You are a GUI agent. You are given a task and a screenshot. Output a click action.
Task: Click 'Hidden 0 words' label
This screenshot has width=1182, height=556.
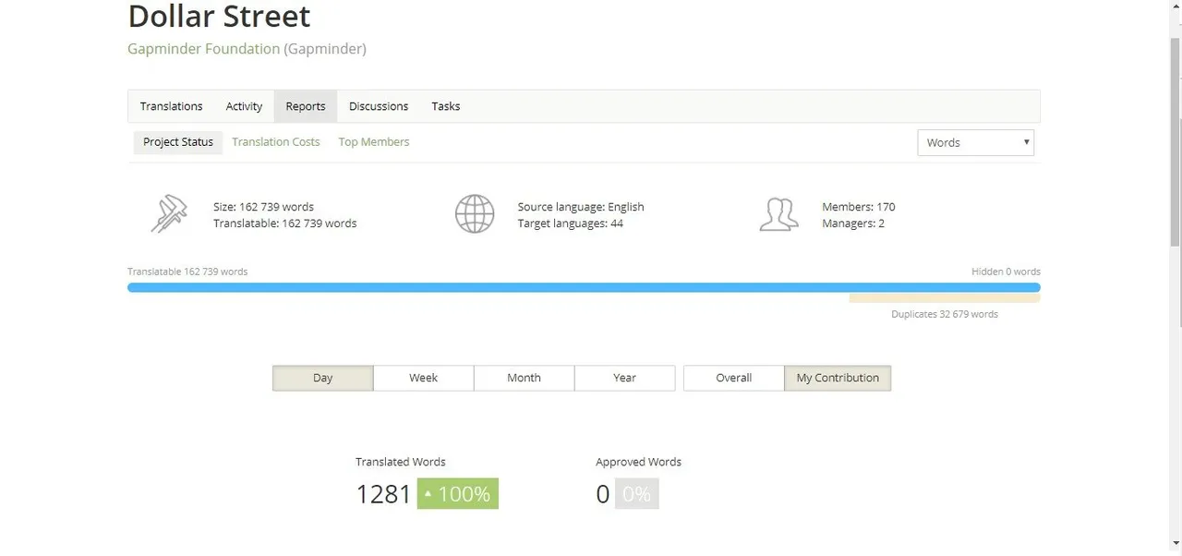1006,272
